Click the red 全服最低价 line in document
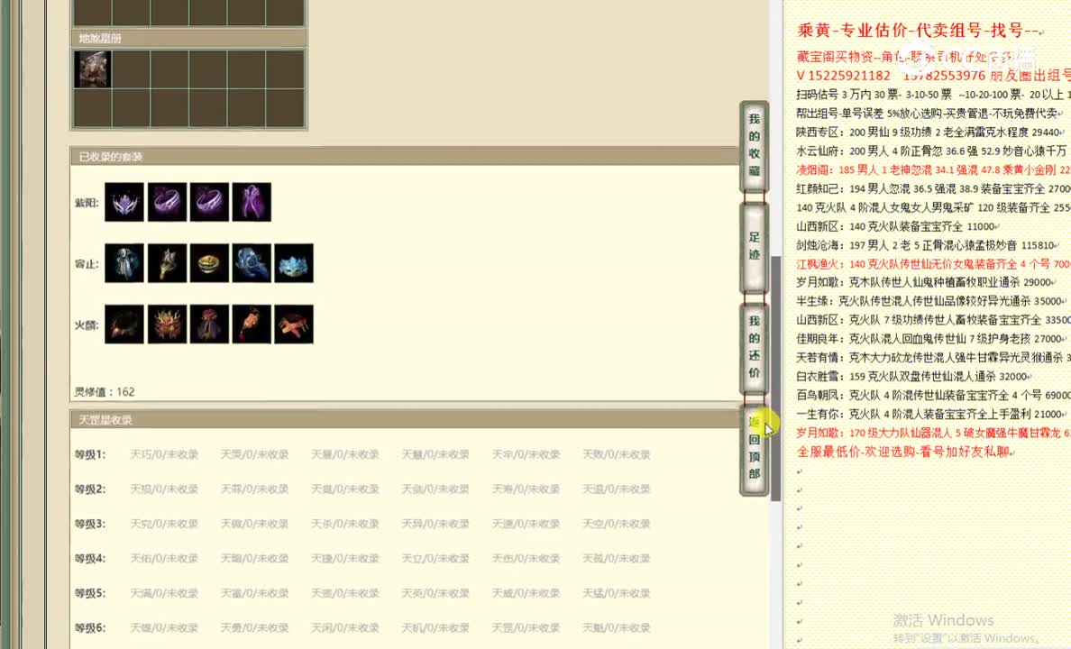 pyautogui.click(x=906, y=452)
